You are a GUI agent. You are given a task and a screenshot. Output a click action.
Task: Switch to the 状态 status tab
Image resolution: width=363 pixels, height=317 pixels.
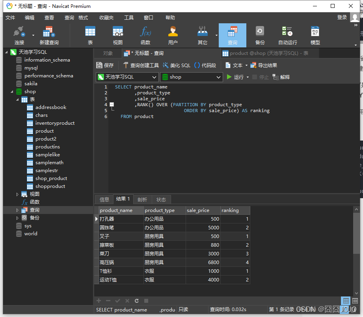coord(161,199)
